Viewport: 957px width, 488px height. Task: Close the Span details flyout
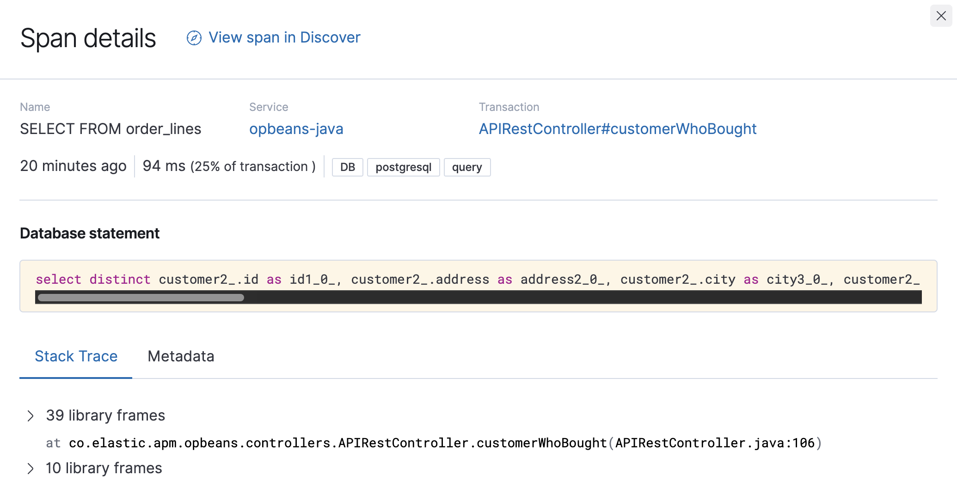[941, 16]
